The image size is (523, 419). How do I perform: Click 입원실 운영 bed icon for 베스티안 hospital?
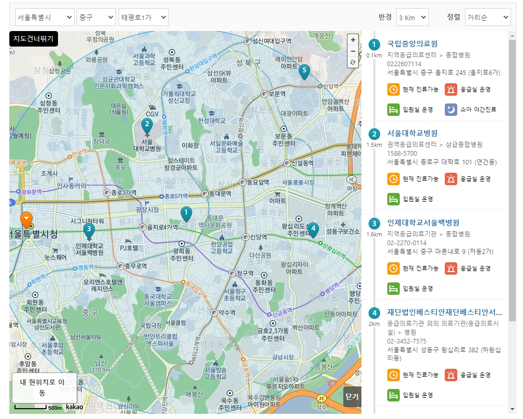click(393, 395)
